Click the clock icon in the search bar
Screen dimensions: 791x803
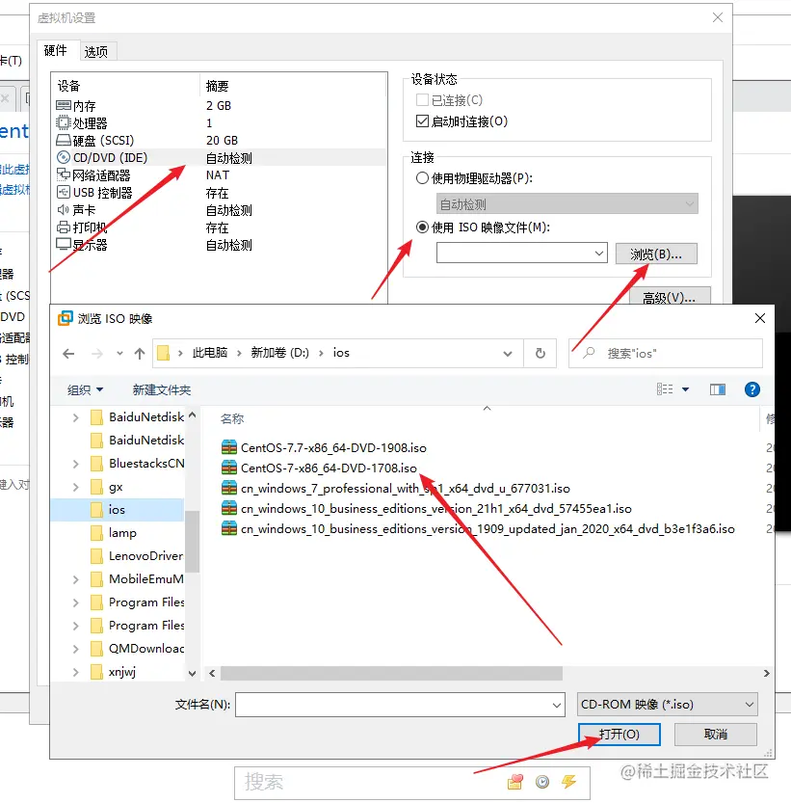(x=542, y=782)
